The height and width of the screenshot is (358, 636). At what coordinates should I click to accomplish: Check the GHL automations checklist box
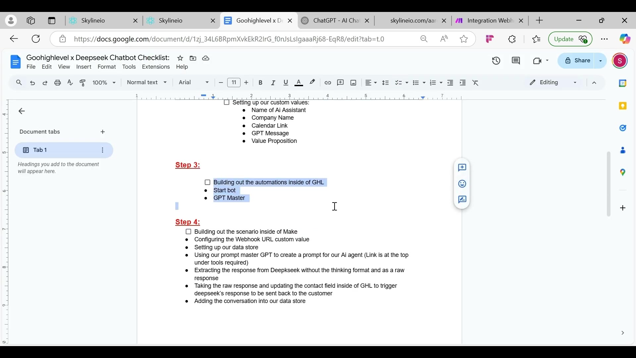(208, 183)
